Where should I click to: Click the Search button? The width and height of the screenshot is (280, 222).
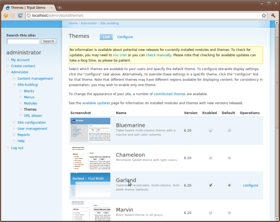(x=49, y=41)
